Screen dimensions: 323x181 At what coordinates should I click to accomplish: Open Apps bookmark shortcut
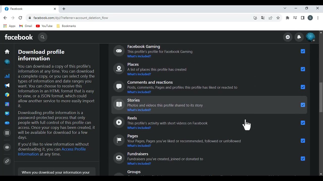point(9,26)
